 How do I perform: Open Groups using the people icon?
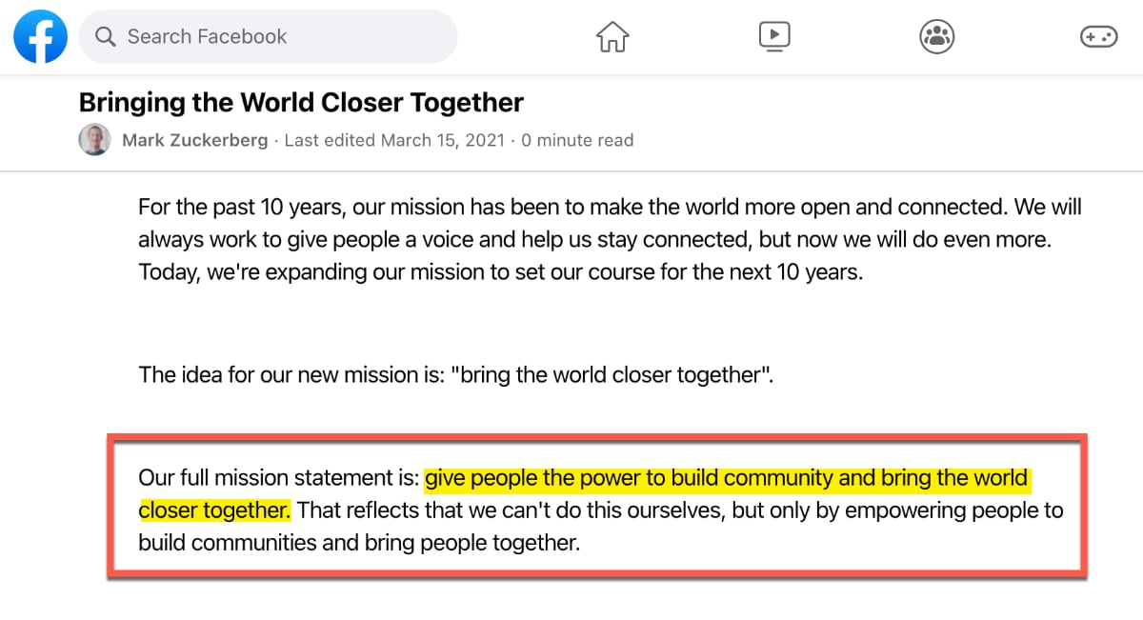(x=936, y=36)
